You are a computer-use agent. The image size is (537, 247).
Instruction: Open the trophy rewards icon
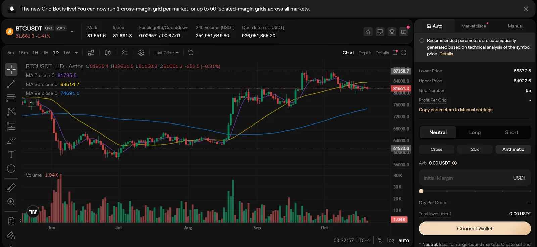click(392, 32)
